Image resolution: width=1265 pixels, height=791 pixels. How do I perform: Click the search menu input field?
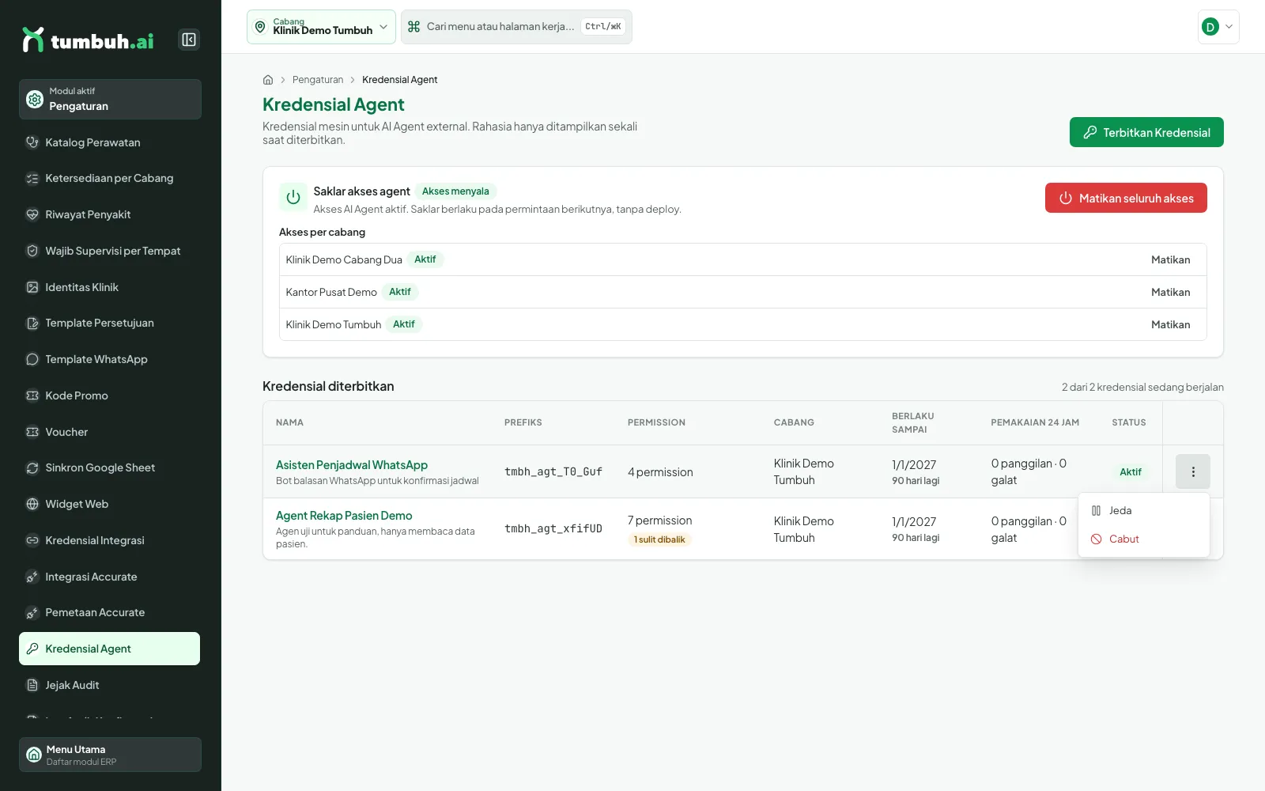pyautogui.click(x=516, y=27)
